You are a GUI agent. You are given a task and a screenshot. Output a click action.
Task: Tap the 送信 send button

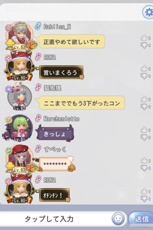click(x=141, y=219)
